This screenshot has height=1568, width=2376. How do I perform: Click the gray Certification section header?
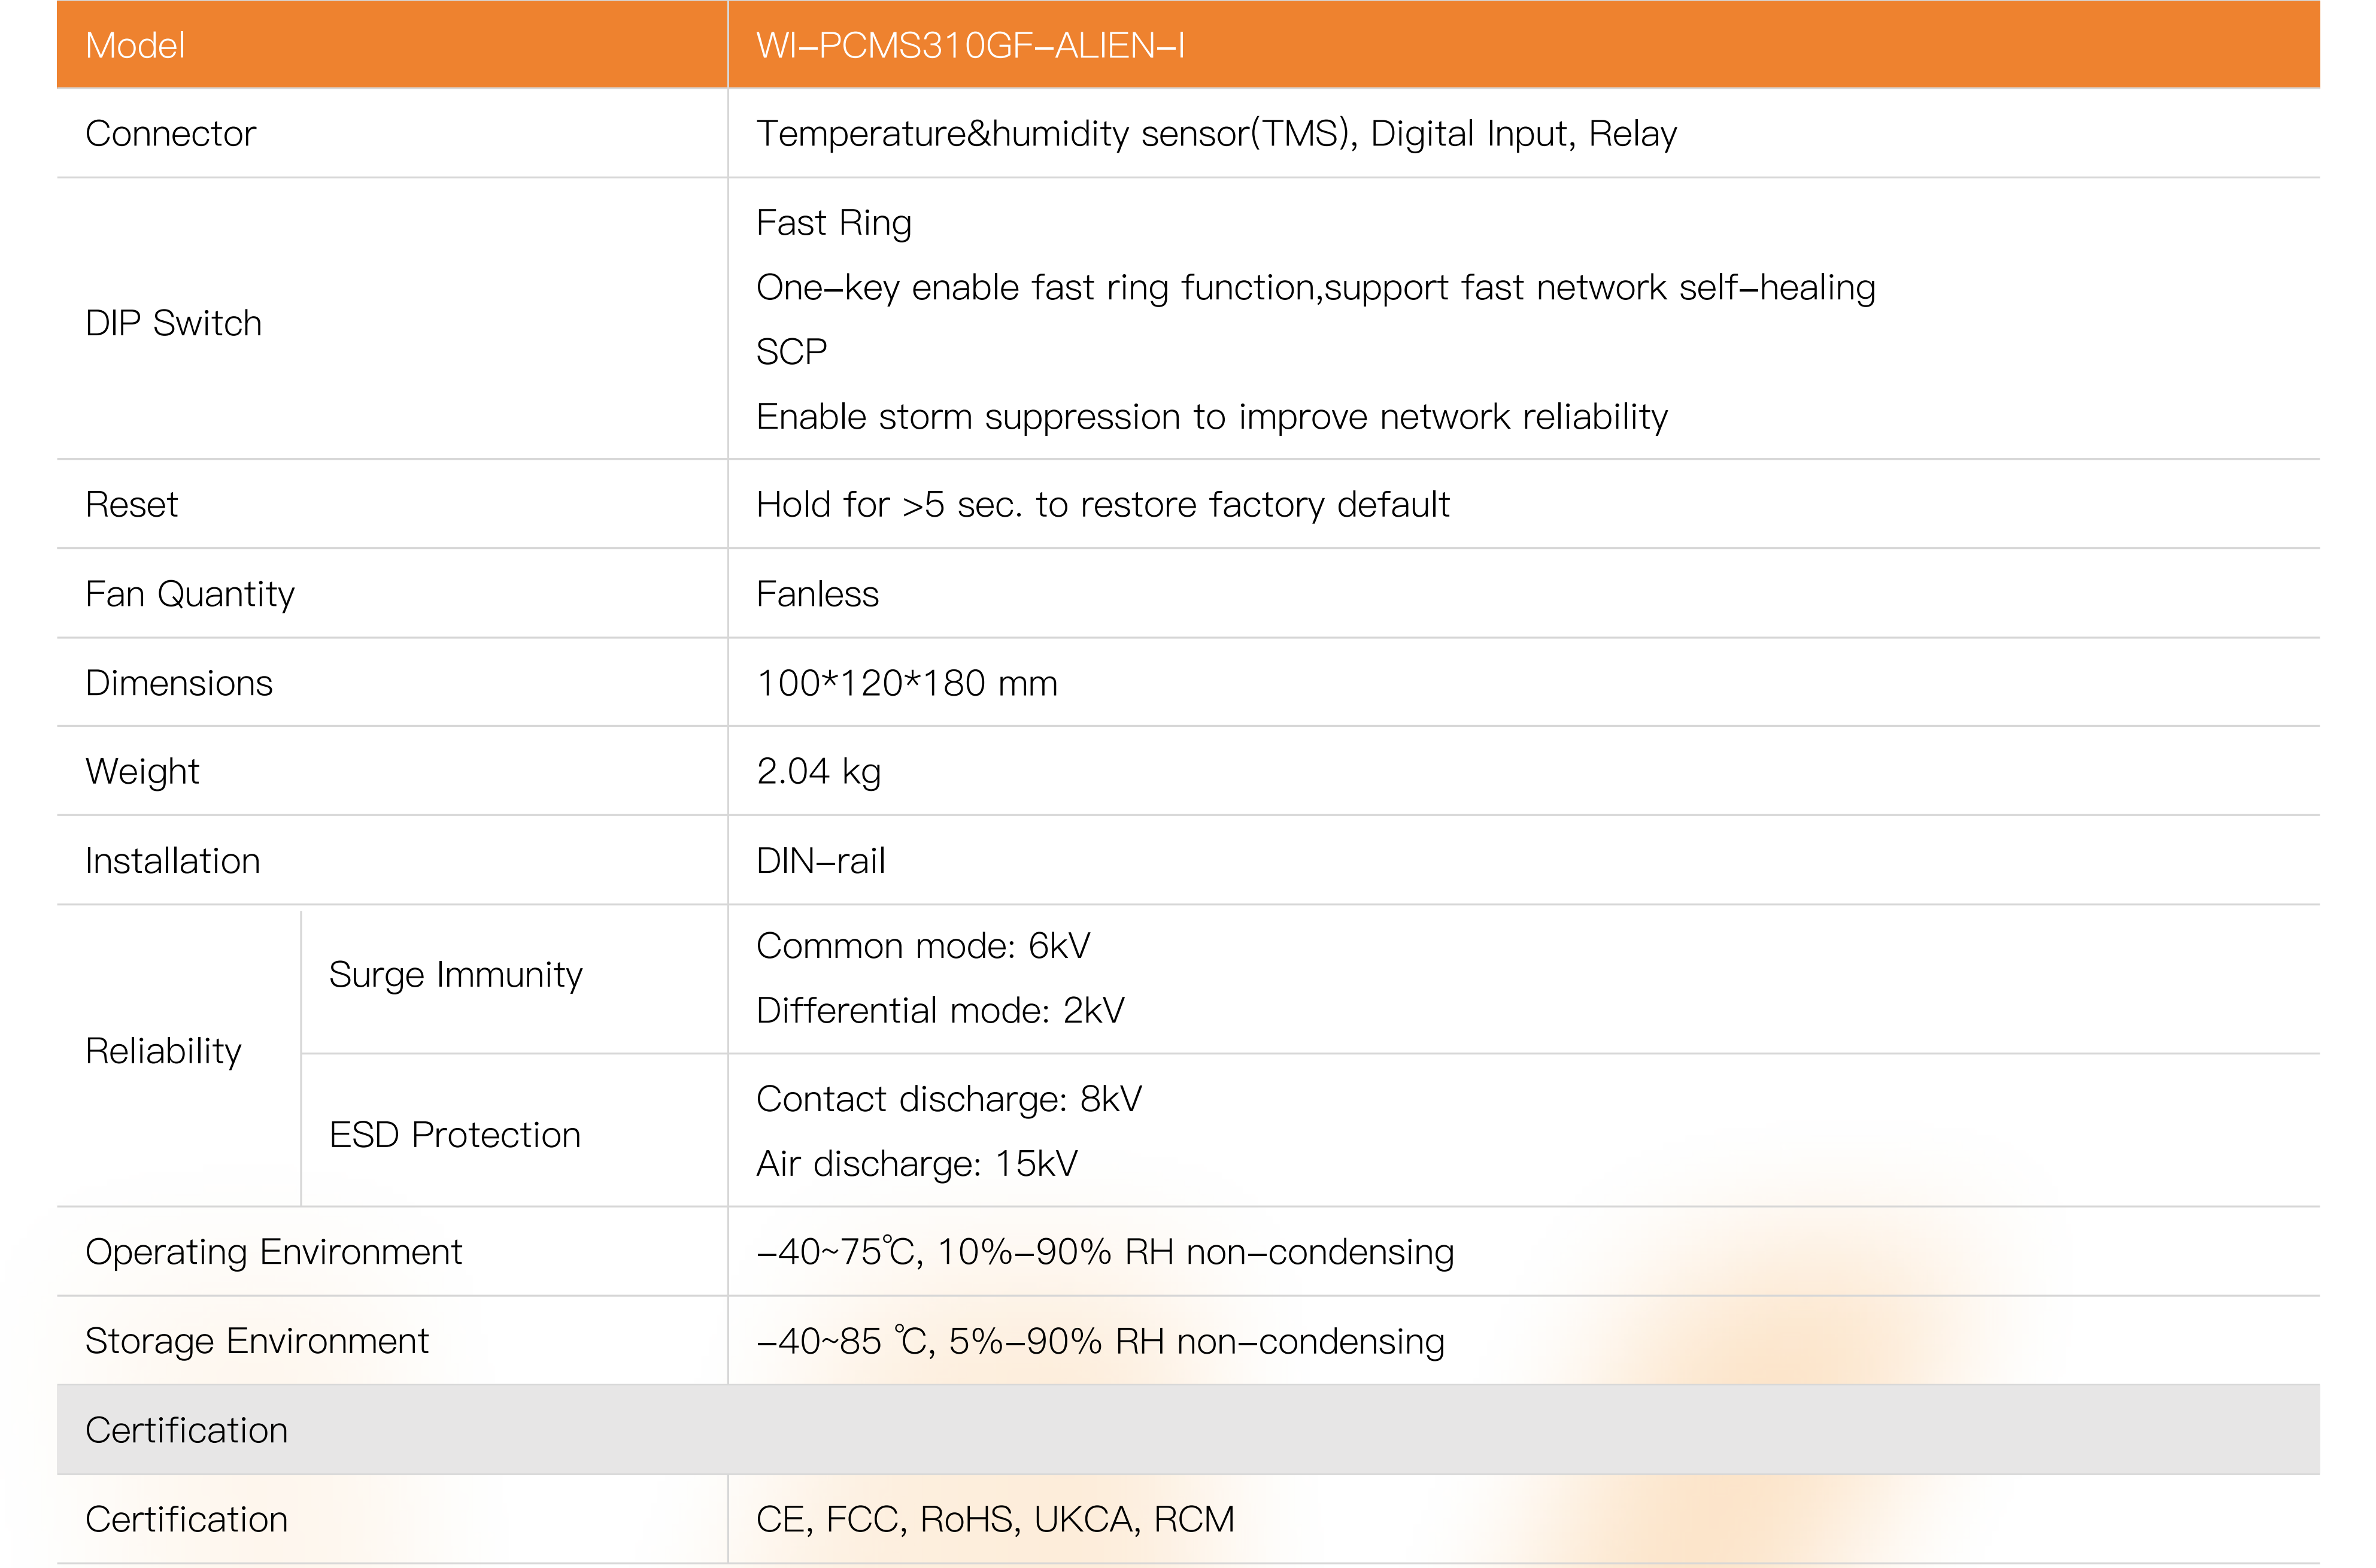pos(186,1430)
